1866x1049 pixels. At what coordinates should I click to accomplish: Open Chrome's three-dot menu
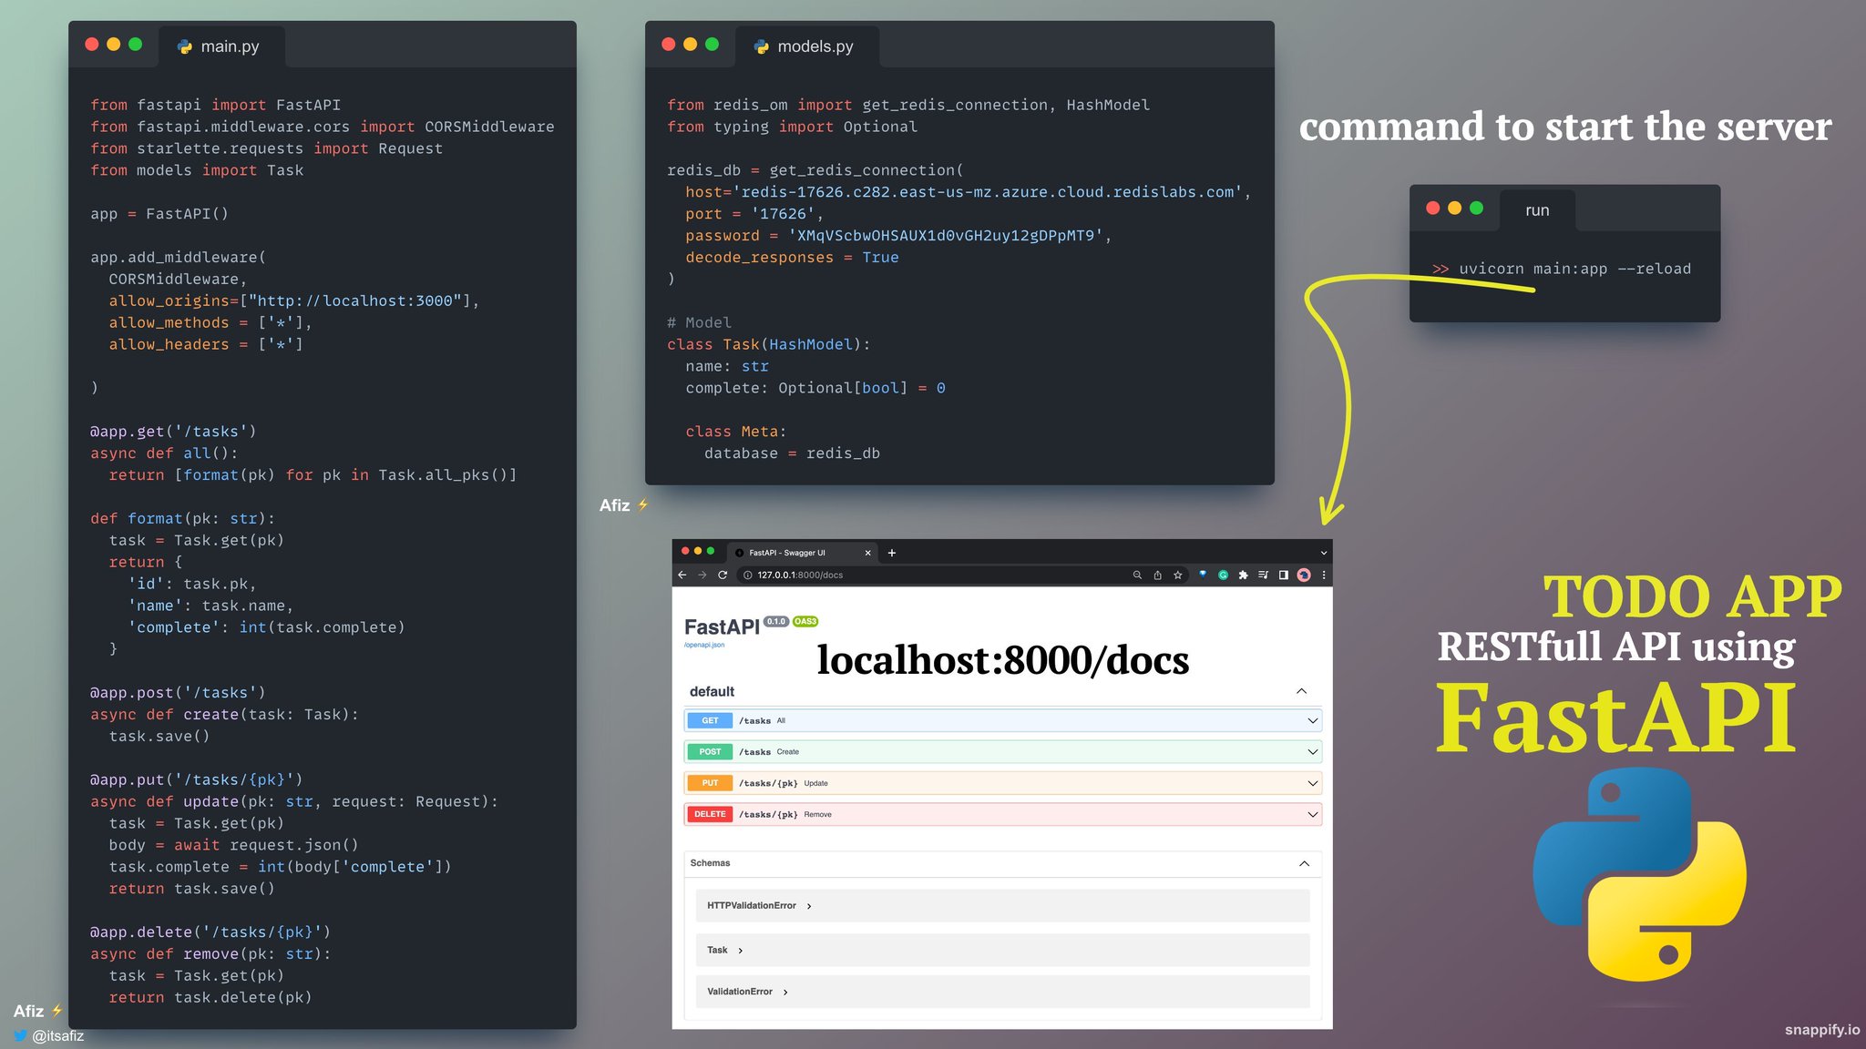click(x=1324, y=575)
